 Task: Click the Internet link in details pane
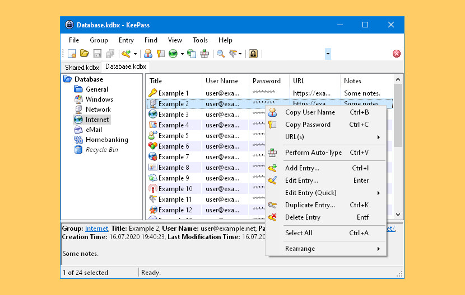click(x=96, y=229)
